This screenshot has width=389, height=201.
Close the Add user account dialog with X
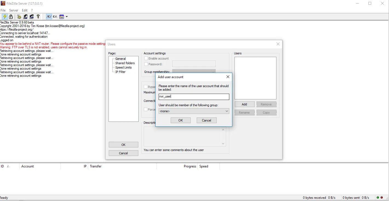tap(228, 77)
